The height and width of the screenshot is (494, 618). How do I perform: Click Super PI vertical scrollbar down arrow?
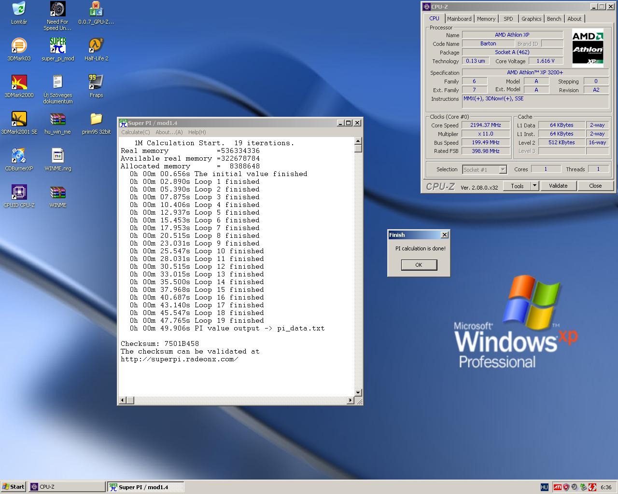point(358,392)
